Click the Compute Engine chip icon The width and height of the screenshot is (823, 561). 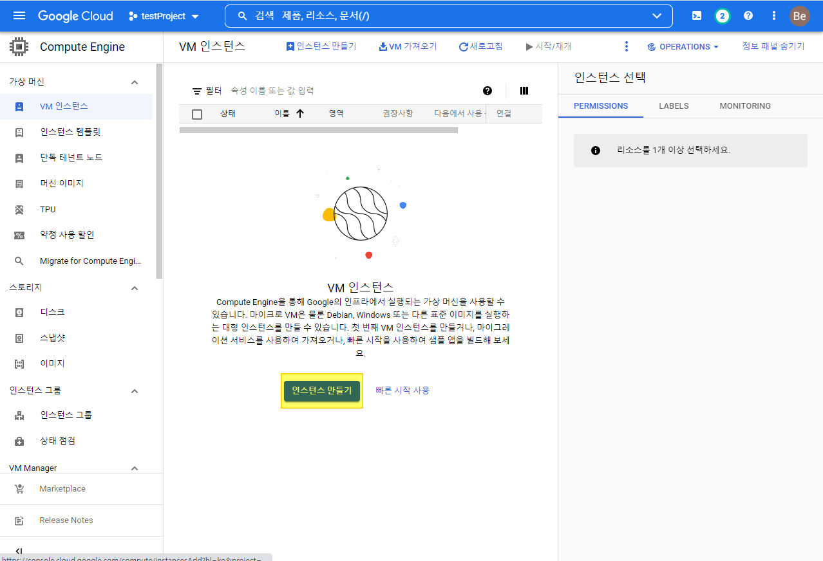pos(19,47)
